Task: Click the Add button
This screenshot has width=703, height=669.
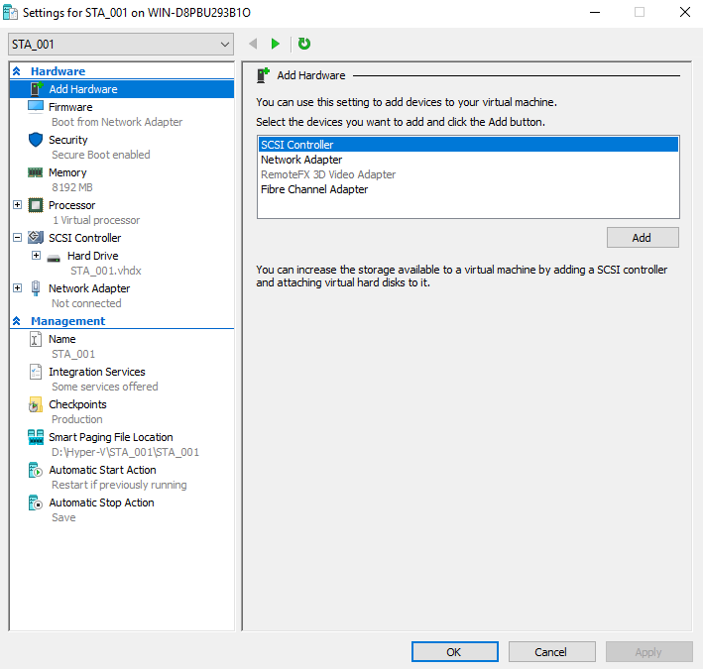Action: pyautogui.click(x=642, y=238)
